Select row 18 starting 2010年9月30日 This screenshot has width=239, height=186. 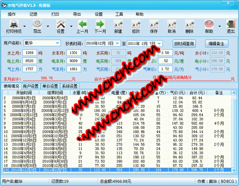(117, 165)
